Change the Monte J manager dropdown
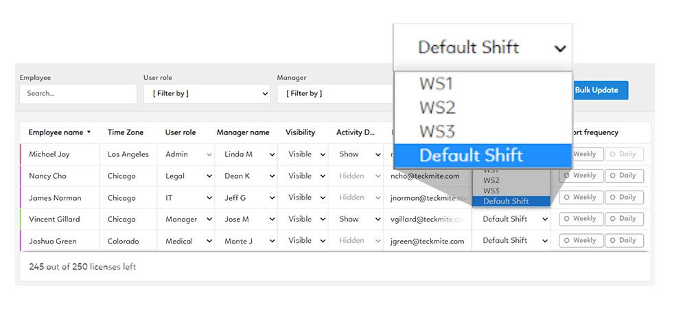The width and height of the screenshot is (674, 310). (x=249, y=241)
